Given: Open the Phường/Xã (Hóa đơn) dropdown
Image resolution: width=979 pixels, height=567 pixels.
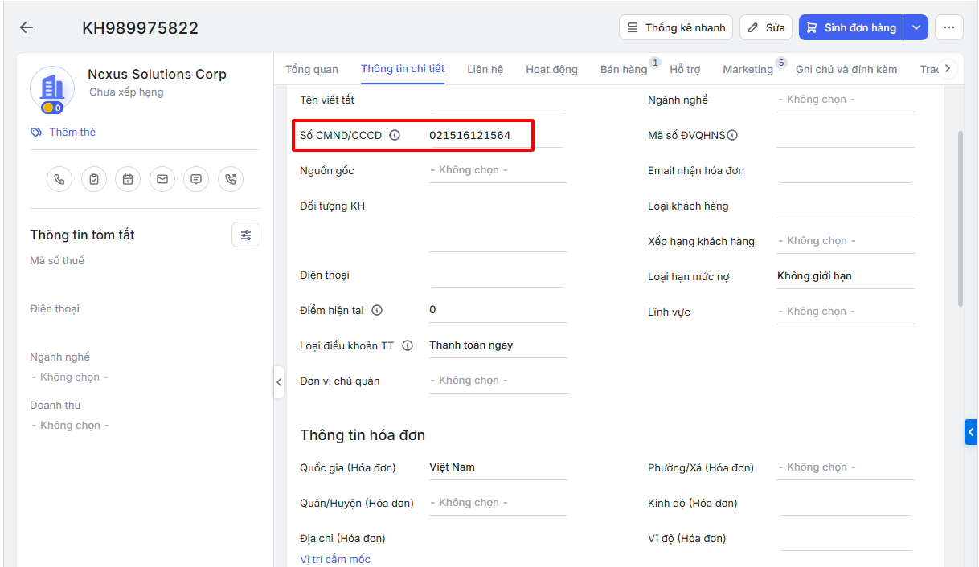Looking at the screenshot, I should point(846,467).
